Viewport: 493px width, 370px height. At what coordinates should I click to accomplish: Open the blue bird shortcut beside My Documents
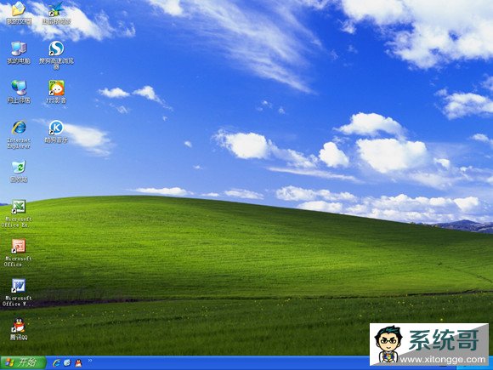[56, 13]
